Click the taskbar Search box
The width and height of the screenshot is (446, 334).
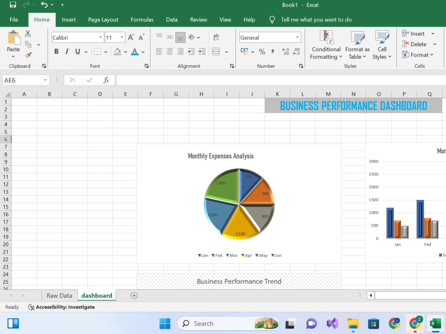(x=228, y=323)
